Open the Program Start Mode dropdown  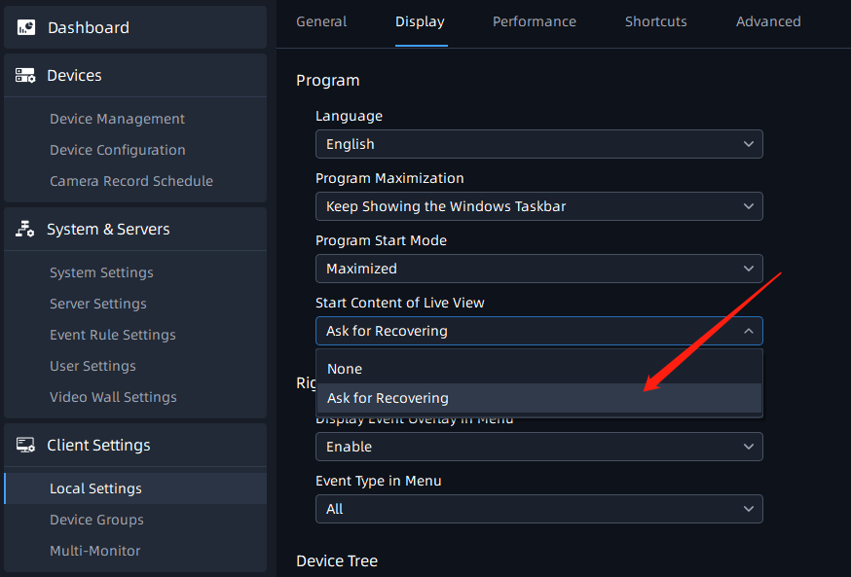pos(538,269)
